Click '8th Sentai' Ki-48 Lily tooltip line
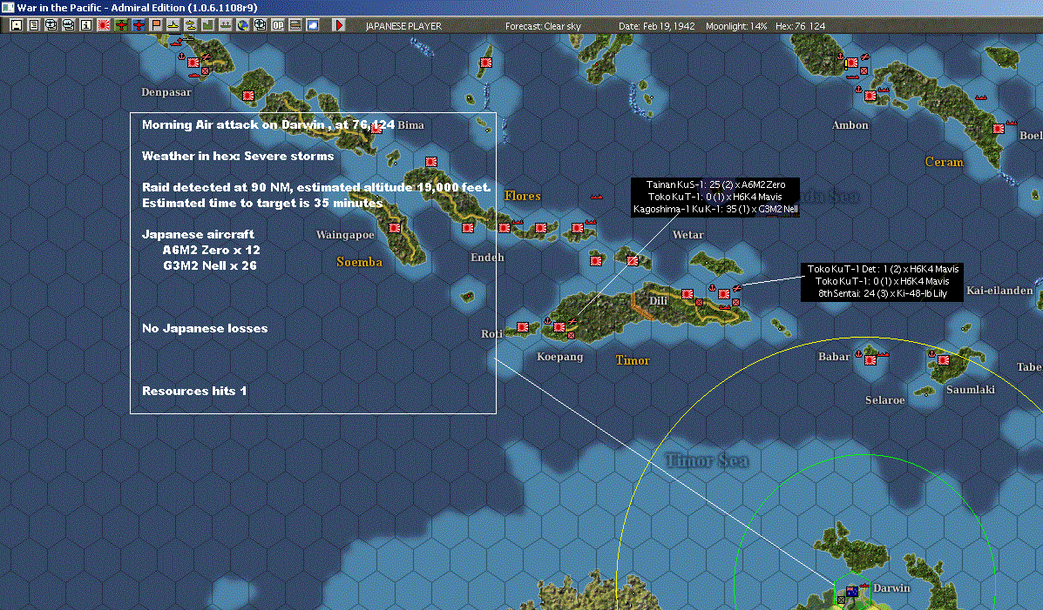This screenshot has height=610, width=1043. (882, 293)
